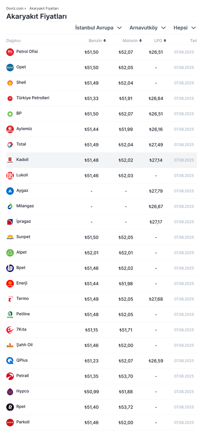This screenshot has height=432, width=197.
Task: Click the Rpet logo icon
Action: coord(10,407)
